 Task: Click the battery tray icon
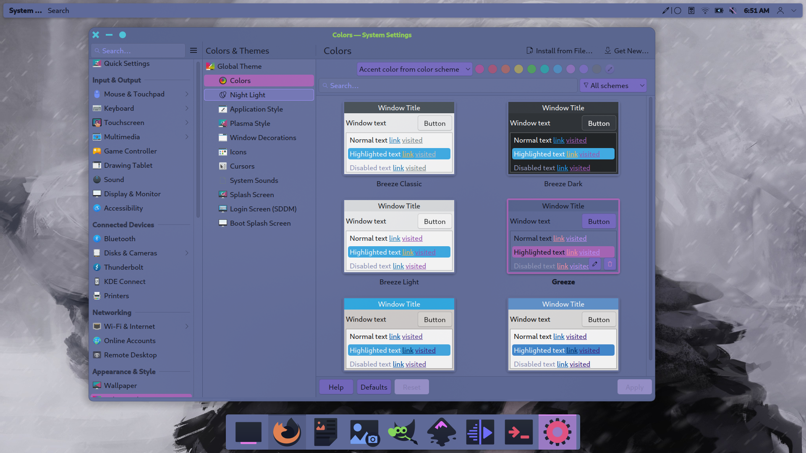pos(719,10)
